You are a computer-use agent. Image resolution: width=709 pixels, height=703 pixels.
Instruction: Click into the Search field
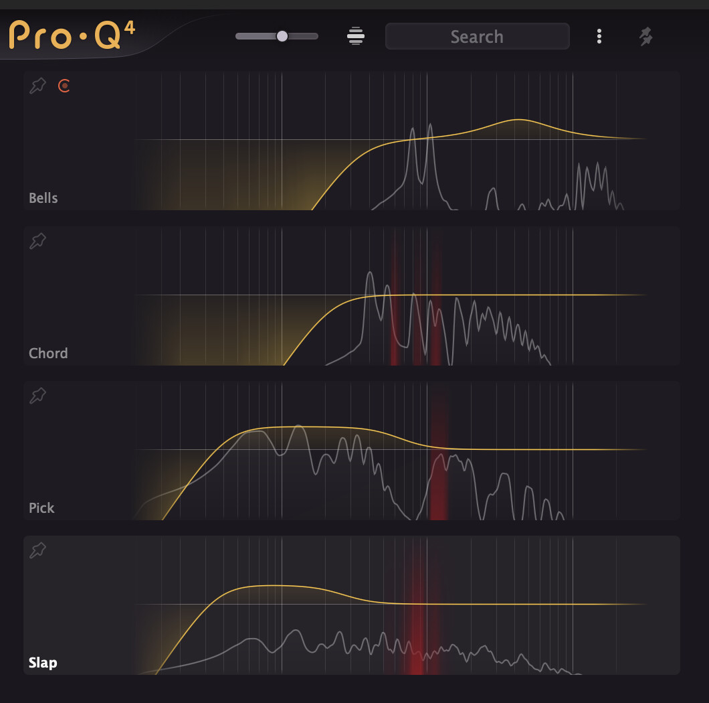[x=477, y=36]
